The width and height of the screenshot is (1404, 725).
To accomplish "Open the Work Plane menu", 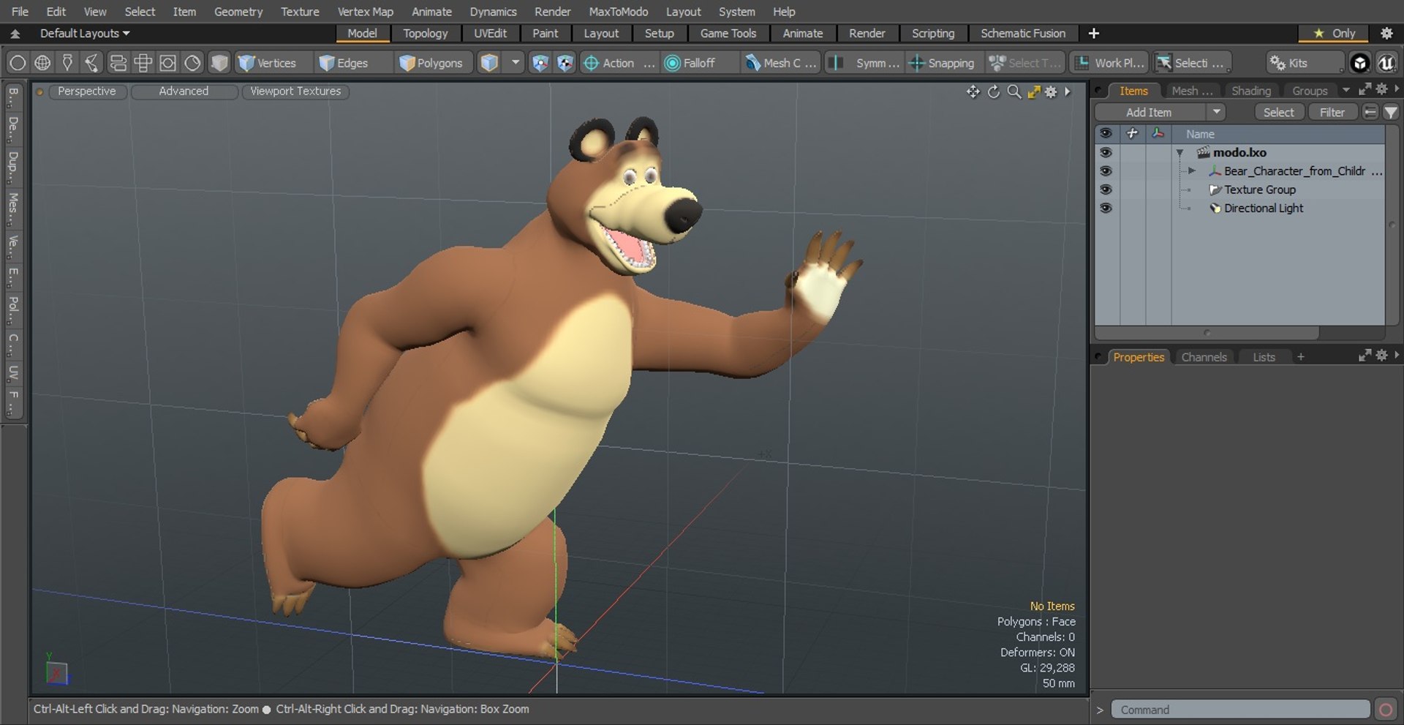I will 1109,63.
